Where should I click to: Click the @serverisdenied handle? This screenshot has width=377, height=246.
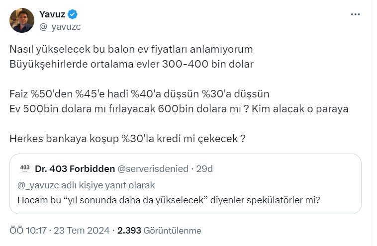pyautogui.click(x=153, y=169)
